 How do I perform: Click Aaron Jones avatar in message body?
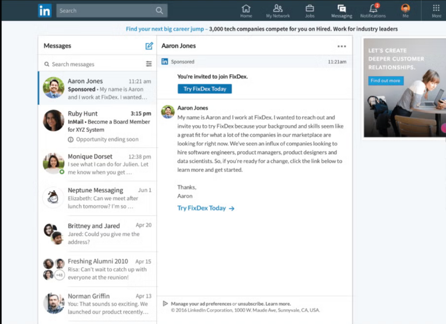coord(168,111)
